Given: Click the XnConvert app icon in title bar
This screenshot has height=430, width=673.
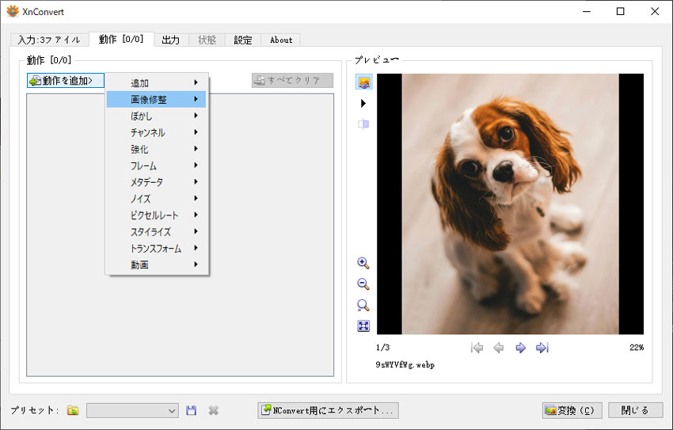Looking at the screenshot, I should (x=13, y=11).
